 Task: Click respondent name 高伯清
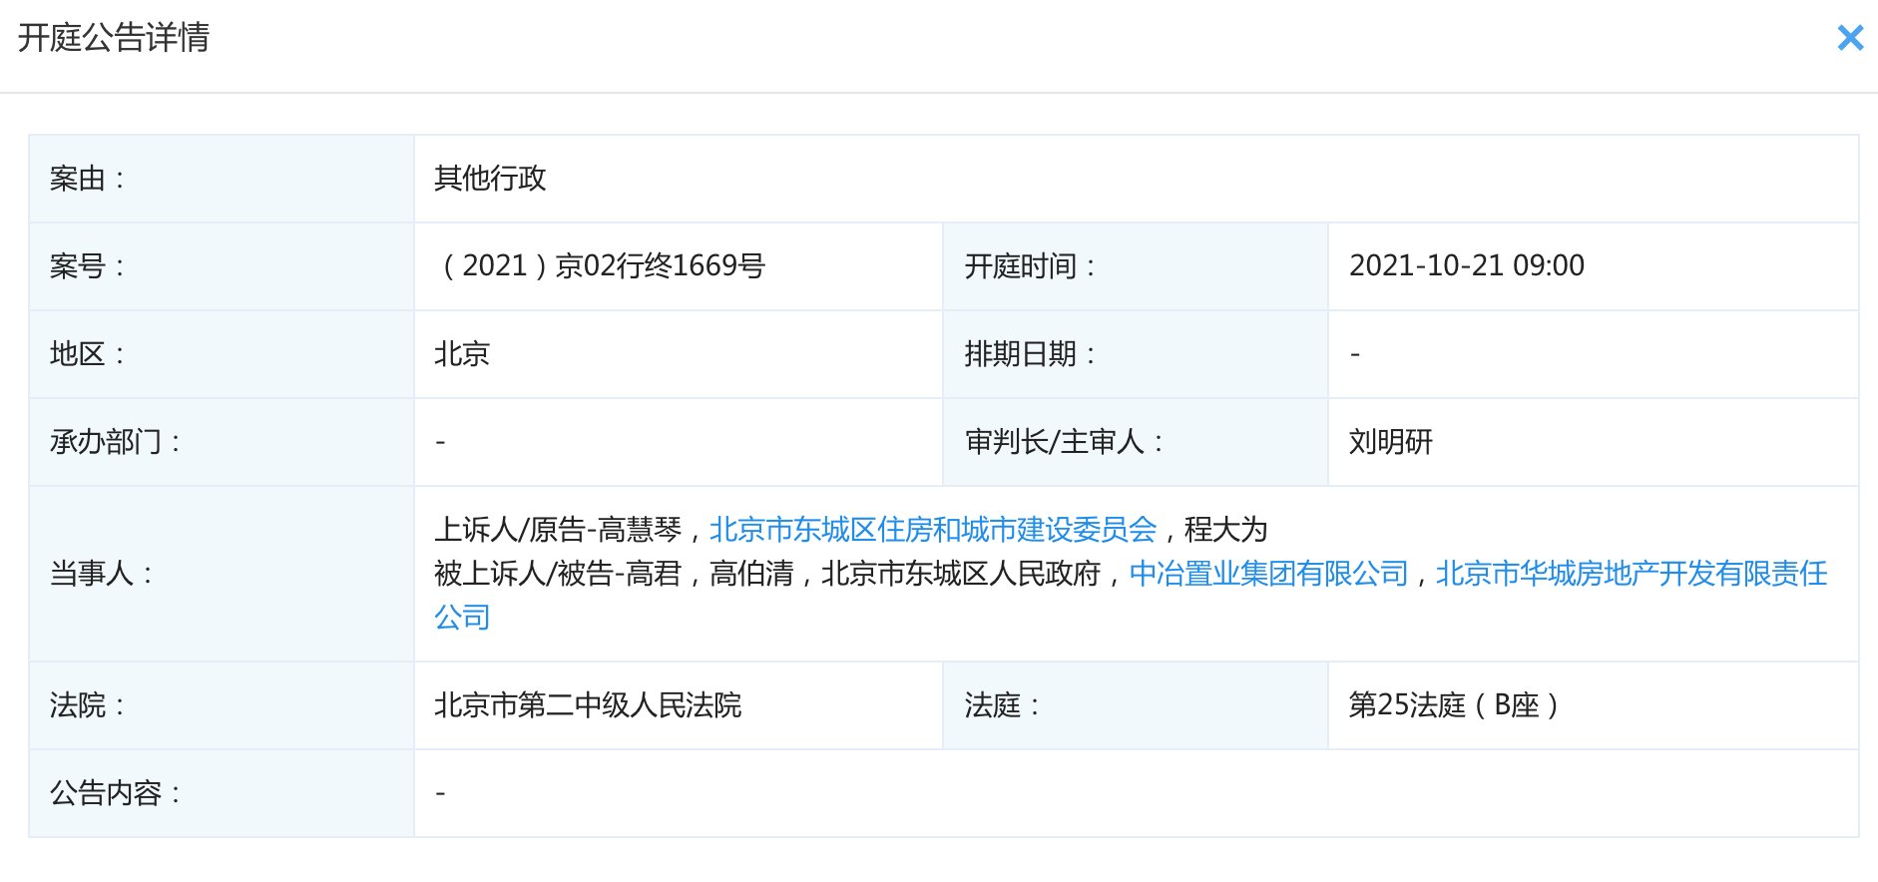pyautogui.click(x=751, y=574)
